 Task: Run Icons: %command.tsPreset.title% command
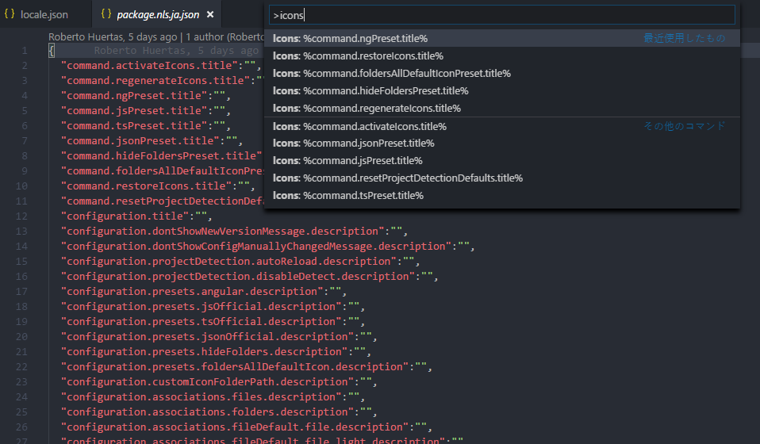[x=501, y=196]
